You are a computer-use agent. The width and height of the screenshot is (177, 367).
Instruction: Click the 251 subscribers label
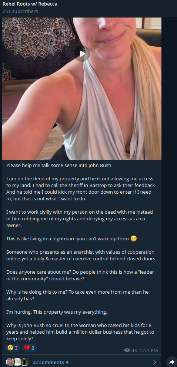coord(20,11)
